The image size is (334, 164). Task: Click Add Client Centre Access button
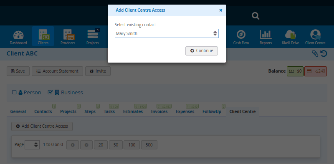[42, 126]
